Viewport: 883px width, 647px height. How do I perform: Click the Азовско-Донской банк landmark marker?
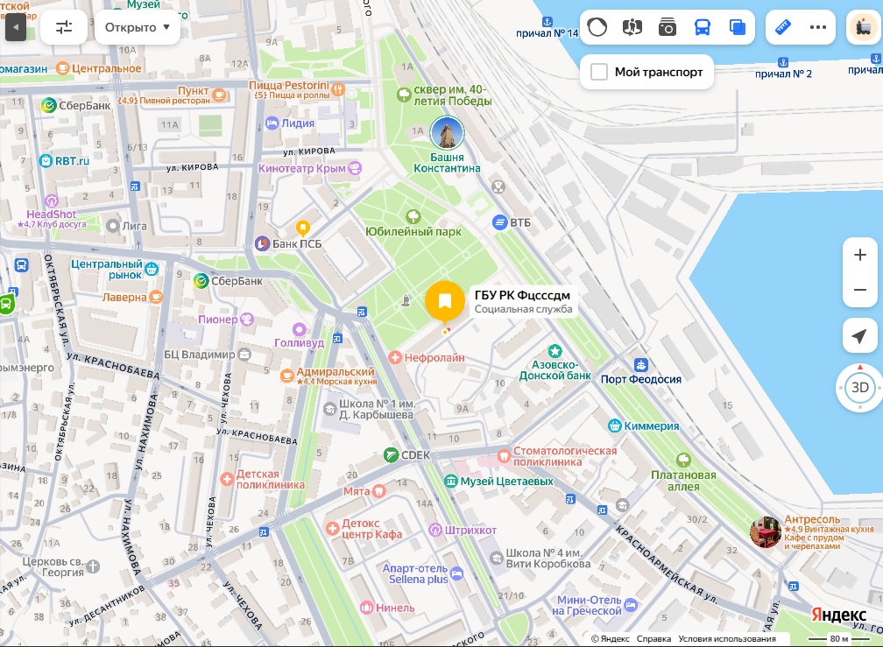click(x=555, y=351)
